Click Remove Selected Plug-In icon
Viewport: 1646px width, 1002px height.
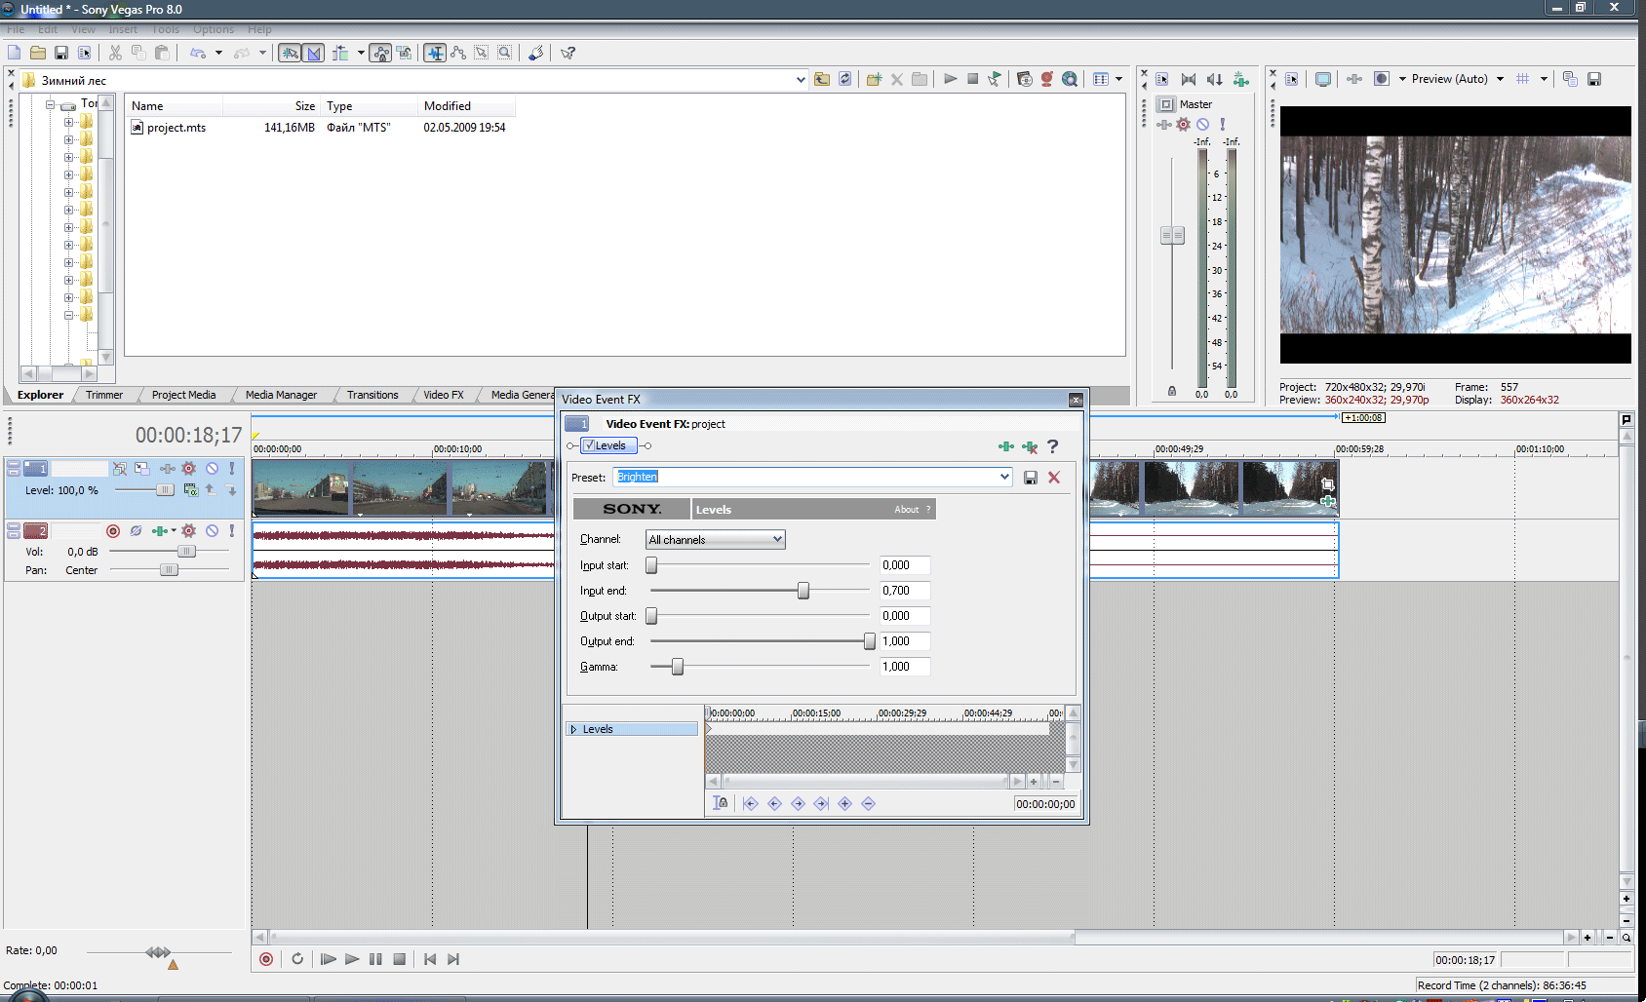1030,446
